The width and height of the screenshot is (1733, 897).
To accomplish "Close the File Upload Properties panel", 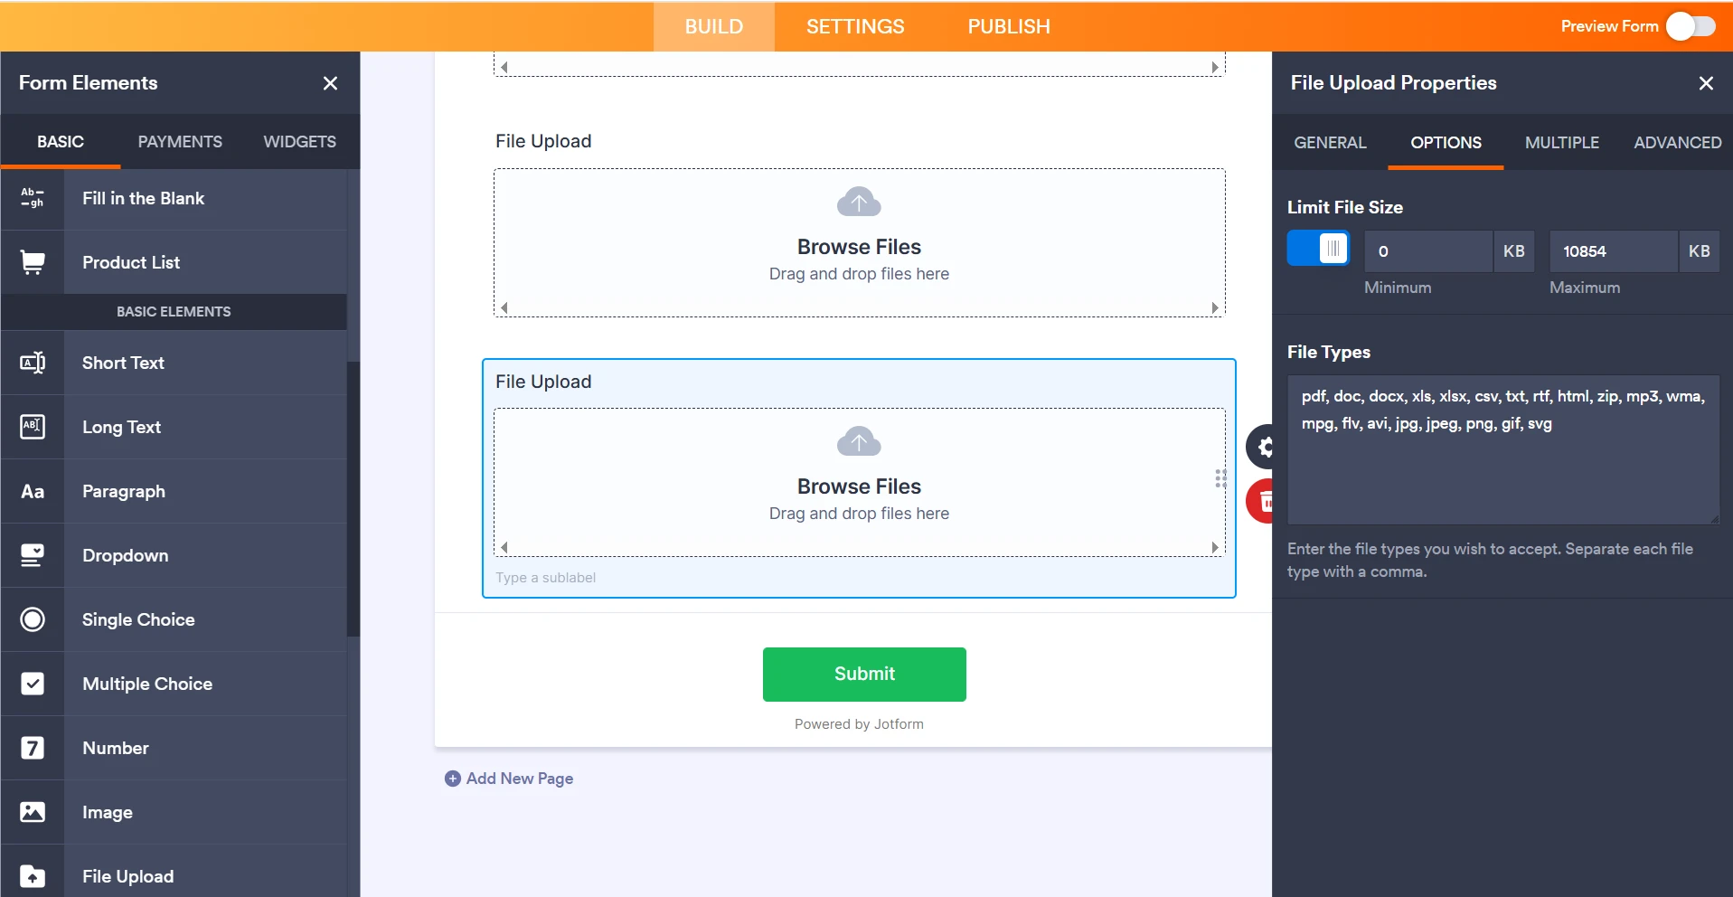I will point(1706,82).
